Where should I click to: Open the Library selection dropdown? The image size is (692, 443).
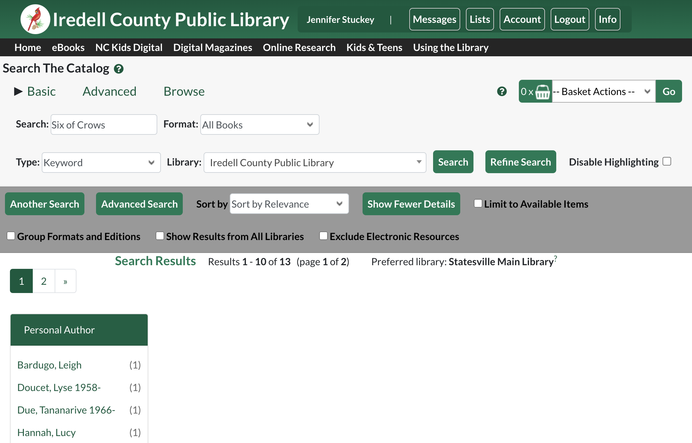pos(315,163)
